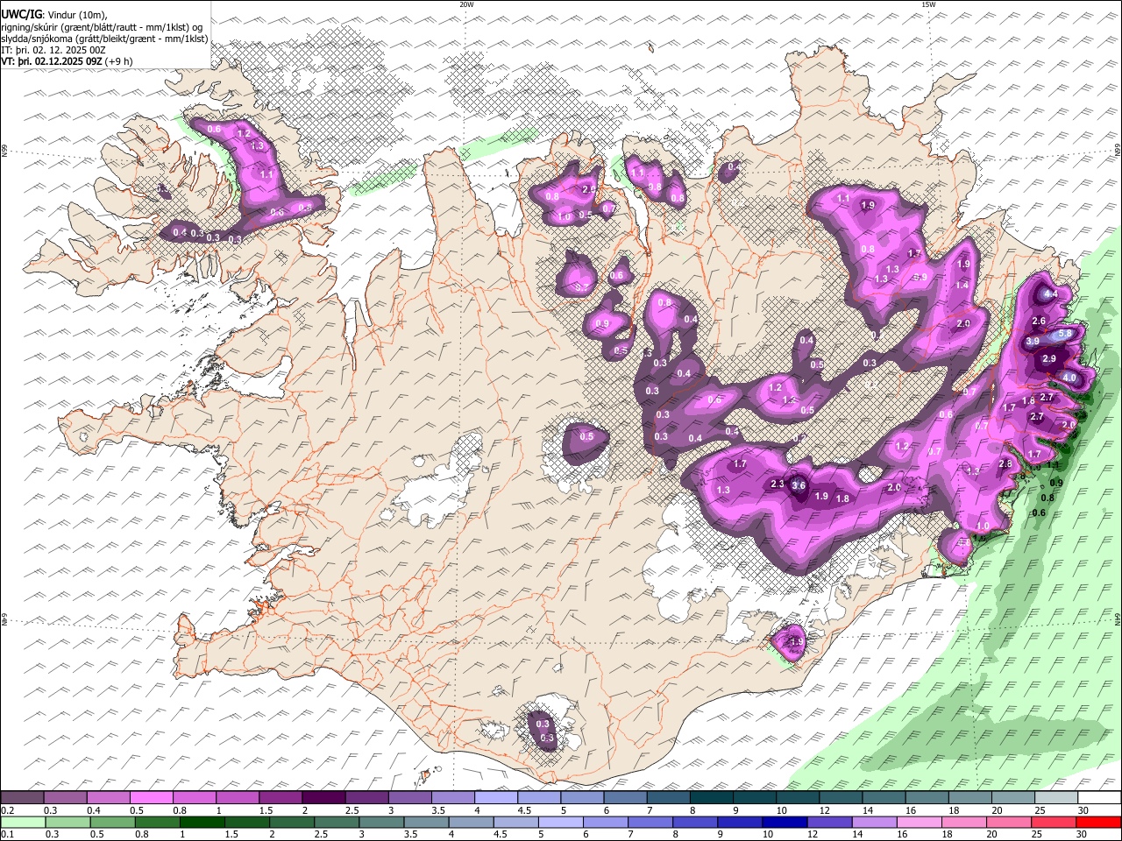1122x841 pixels.
Task: Click the '2.8' precipitation value in the southeast
Action: point(1006,464)
